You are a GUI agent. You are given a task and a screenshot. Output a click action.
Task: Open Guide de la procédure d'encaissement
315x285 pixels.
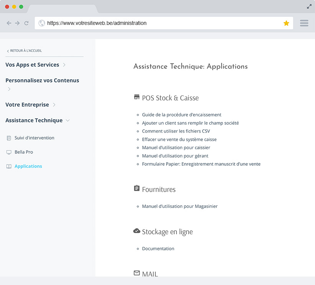tap(181, 115)
